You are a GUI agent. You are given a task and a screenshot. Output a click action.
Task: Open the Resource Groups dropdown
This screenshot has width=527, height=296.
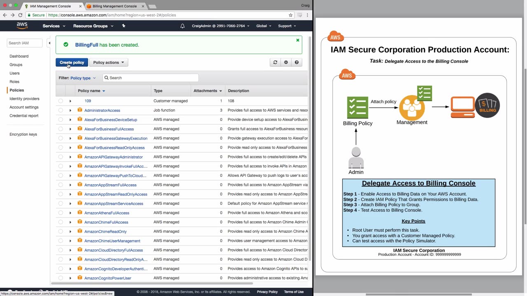point(93,26)
